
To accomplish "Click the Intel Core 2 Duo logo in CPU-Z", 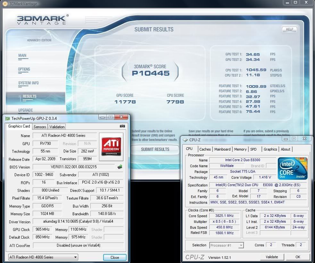I will coord(293,168).
